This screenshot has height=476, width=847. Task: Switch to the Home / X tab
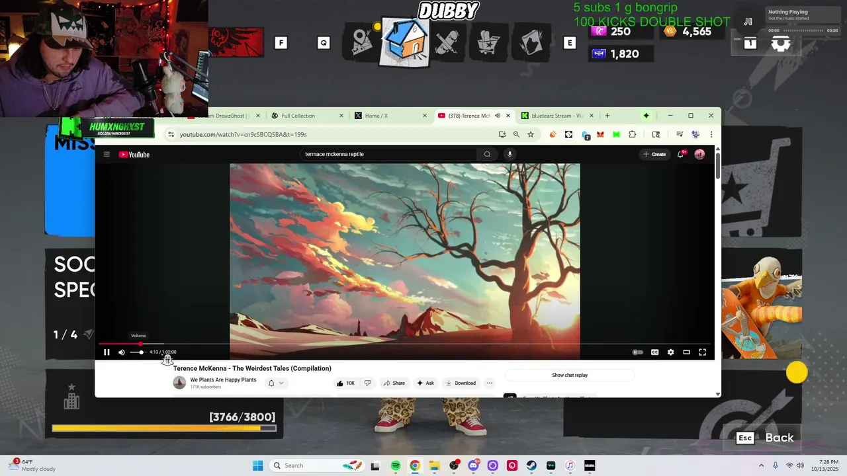point(390,116)
